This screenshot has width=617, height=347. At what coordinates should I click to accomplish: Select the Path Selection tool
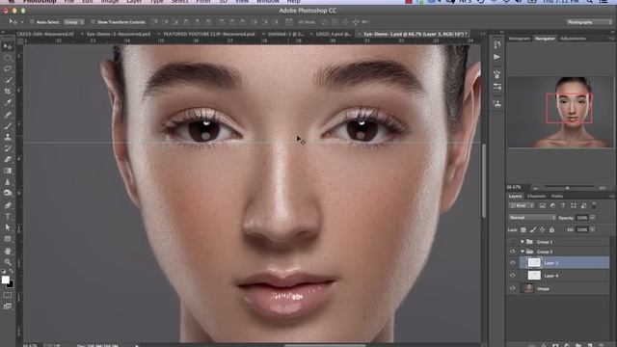[x=8, y=227]
